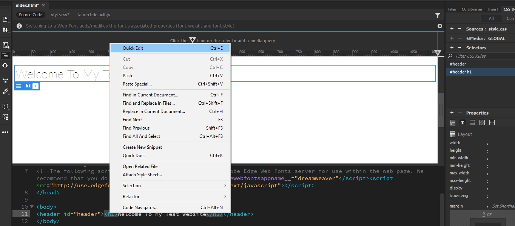Image resolution: width=515 pixels, height=226 pixels.
Task: Click the Live View vertical scrollbar
Action: click(x=440, y=110)
